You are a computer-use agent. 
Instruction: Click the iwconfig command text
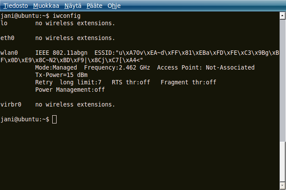pos(67,16)
